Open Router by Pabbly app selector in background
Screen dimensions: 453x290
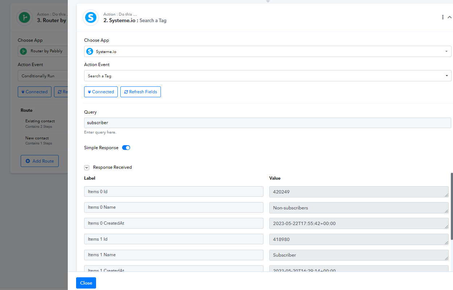[x=43, y=51]
